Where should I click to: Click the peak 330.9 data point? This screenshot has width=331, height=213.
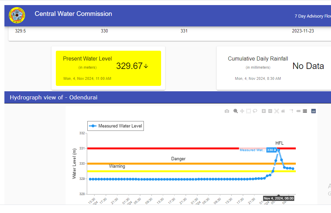tap(279, 150)
